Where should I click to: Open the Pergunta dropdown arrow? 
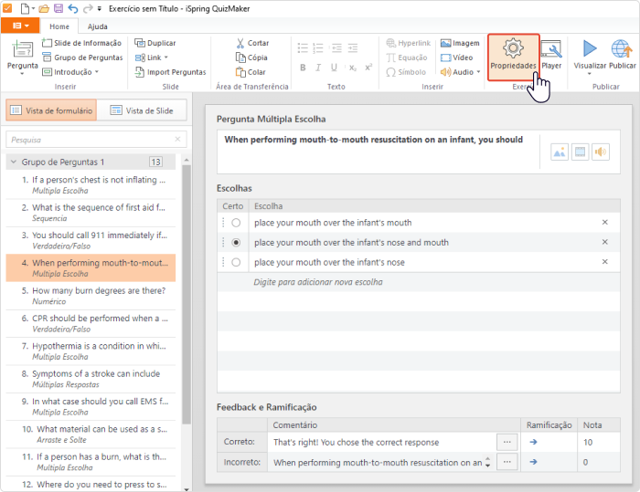click(x=23, y=74)
